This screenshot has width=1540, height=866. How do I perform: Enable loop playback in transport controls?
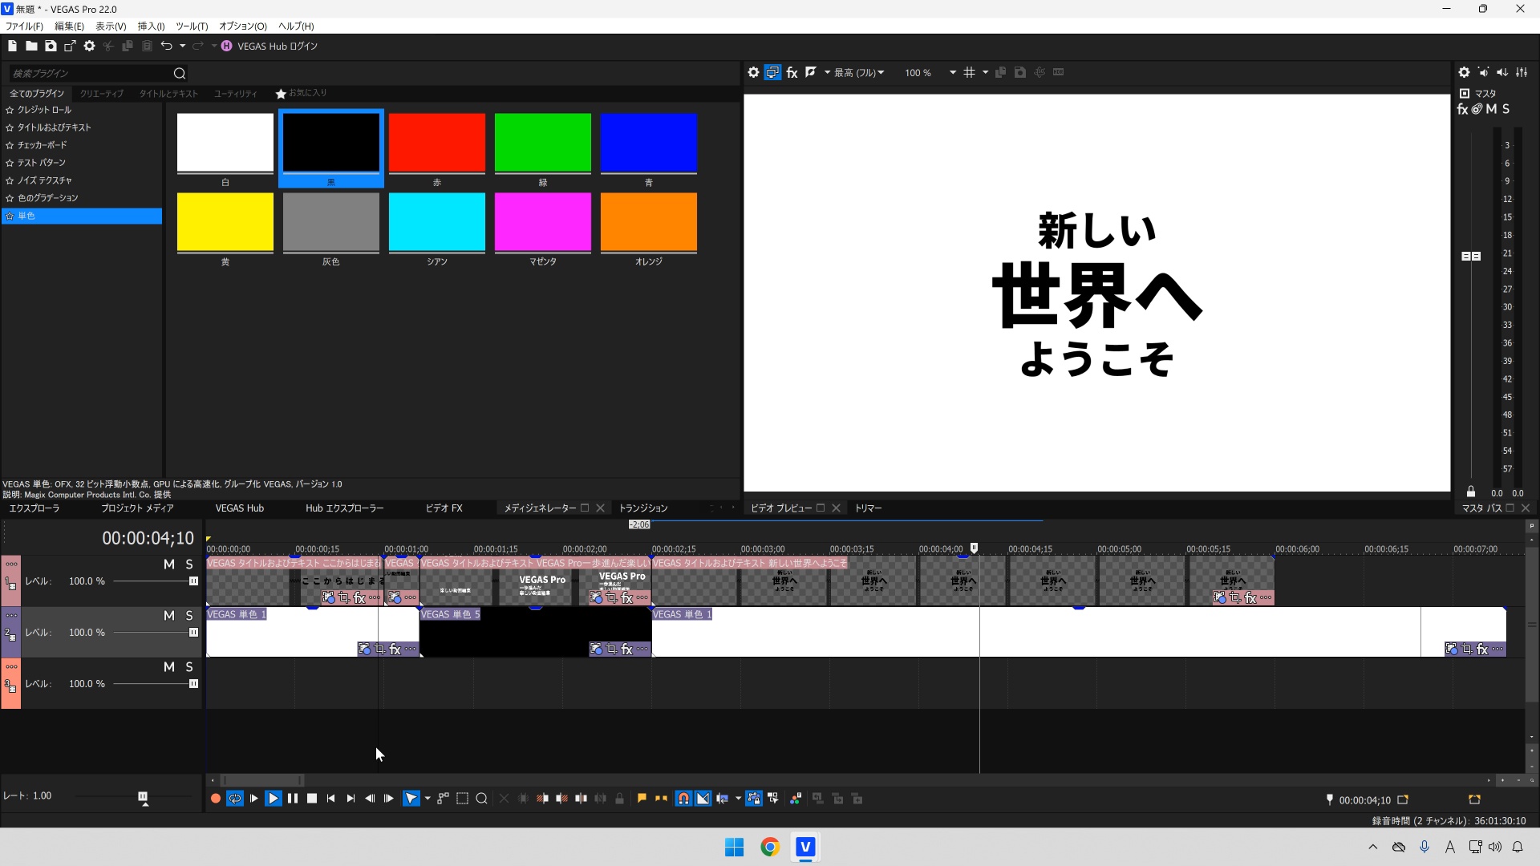234,798
